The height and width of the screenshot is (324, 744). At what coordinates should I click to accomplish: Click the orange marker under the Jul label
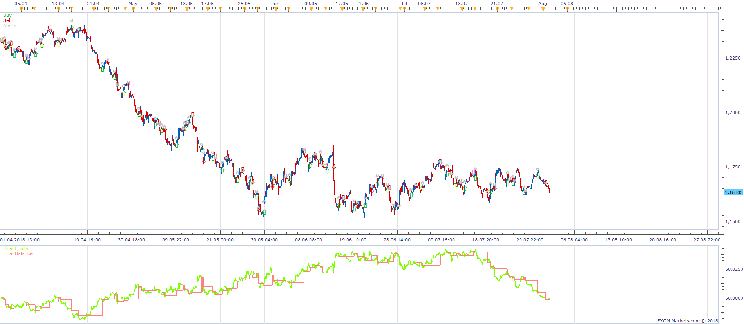[x=404, y=9]
